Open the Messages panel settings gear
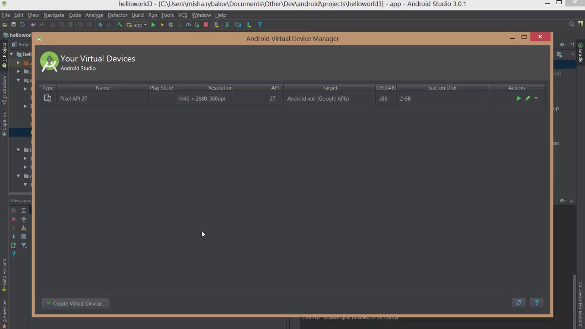Screen dimensions: 585x329 563,201
